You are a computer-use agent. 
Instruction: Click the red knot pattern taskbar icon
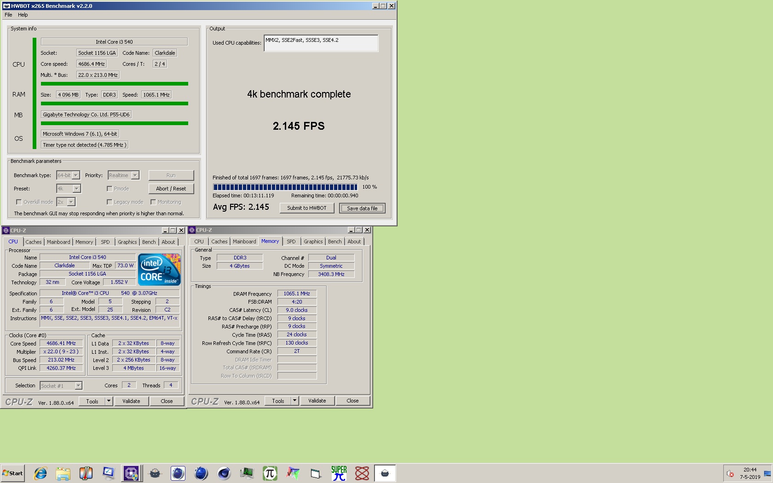362,473
